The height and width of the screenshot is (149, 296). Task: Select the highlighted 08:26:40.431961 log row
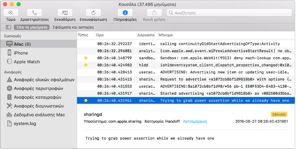[186, 101]
